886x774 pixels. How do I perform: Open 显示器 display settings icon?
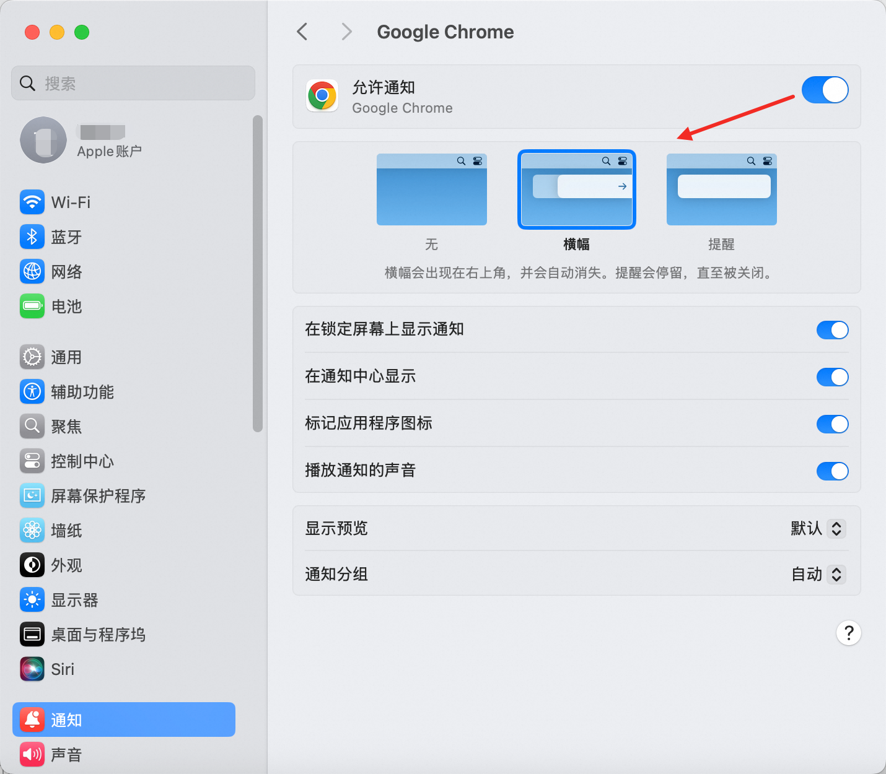[32, 600]
